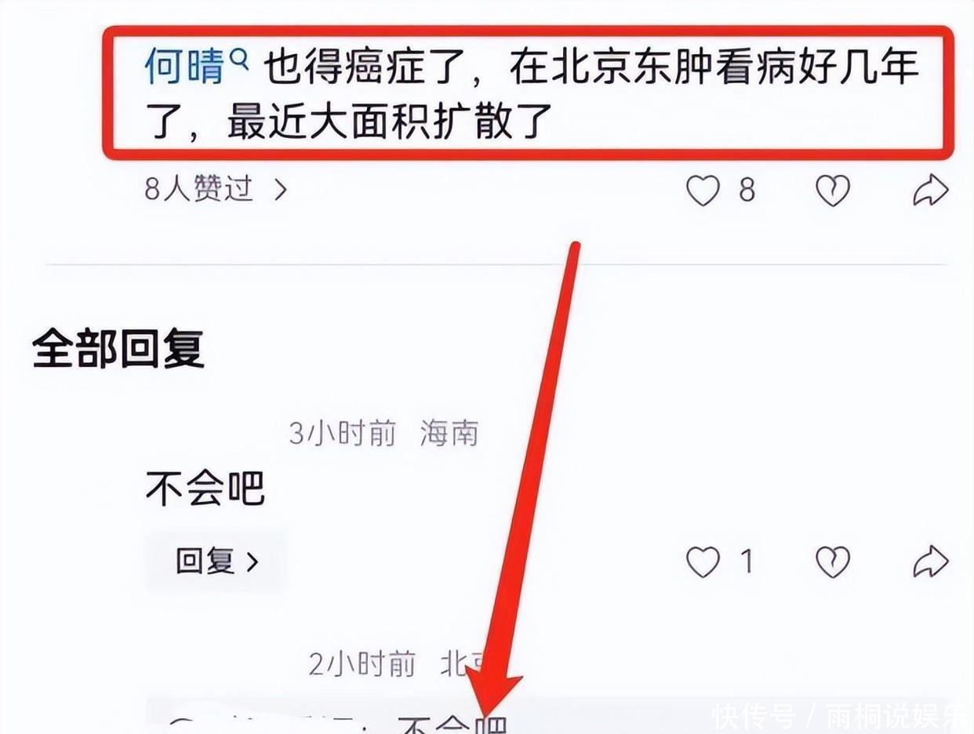This screenshot has height=734, width=974.
Task: Open the partially visible second reply
Action: [x=547, y=715]
